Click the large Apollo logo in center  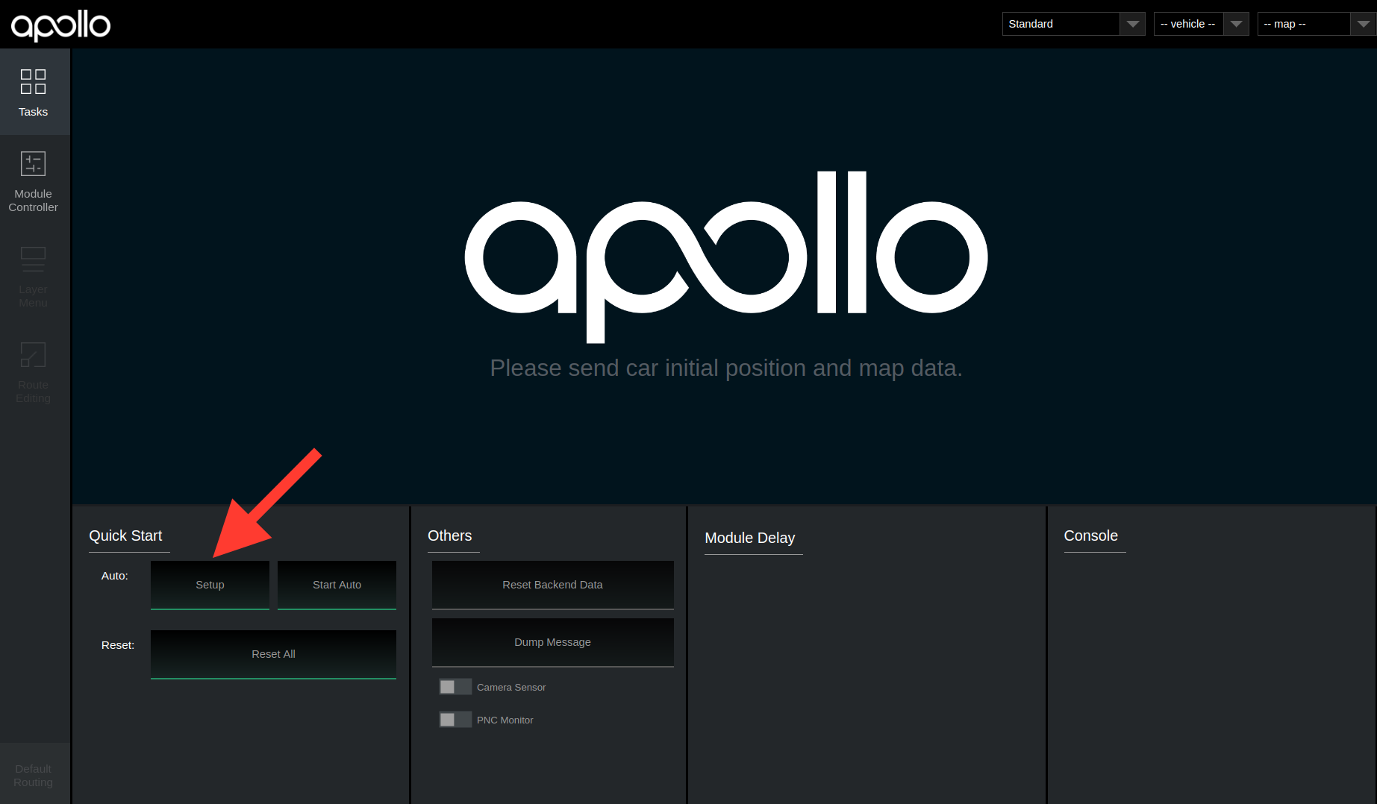725,257
